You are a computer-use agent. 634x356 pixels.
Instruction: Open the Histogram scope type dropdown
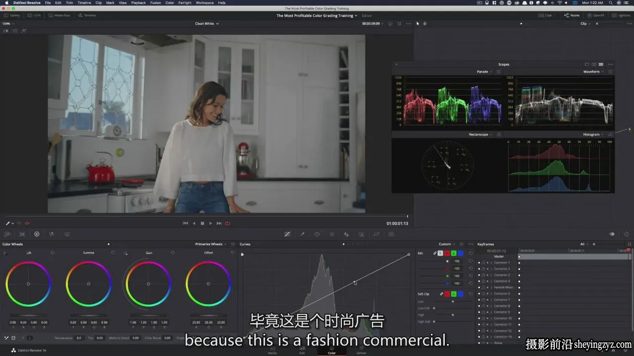coord(593,134)
